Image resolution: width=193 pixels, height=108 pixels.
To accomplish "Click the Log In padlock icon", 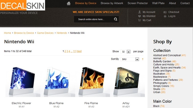I will click(165, 16).
